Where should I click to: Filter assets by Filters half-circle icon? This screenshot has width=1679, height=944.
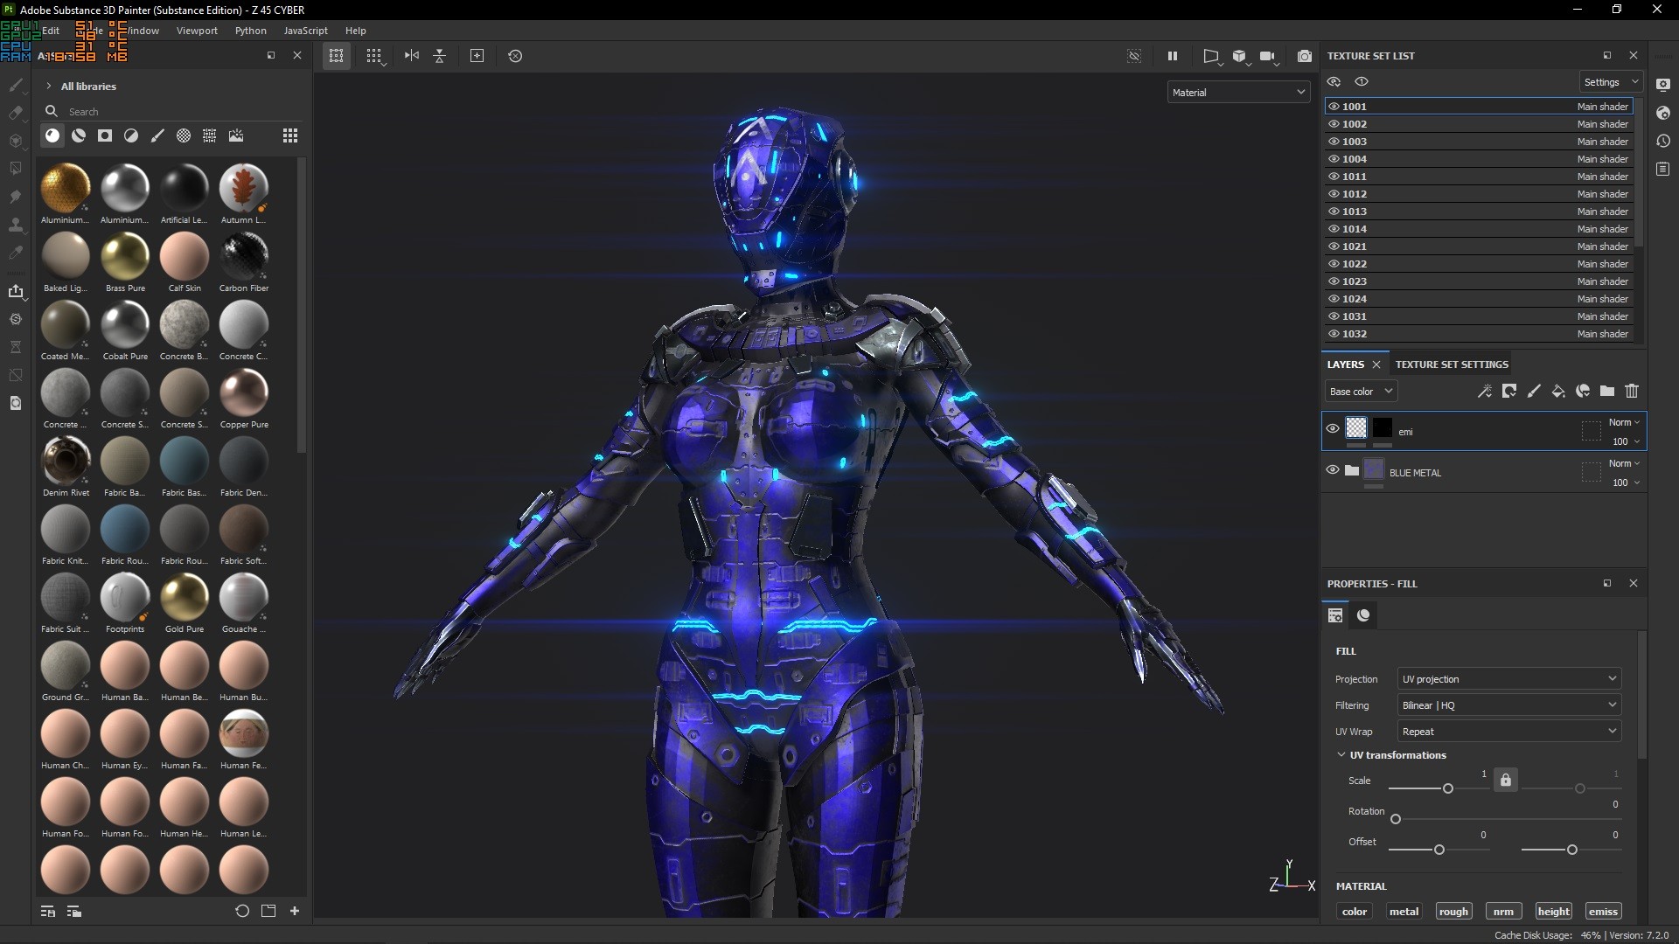(x=131, y=135)
